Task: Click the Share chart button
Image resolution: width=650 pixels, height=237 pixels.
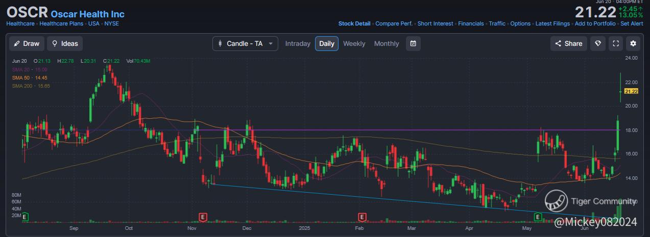Action: click(x=569, y=43)
